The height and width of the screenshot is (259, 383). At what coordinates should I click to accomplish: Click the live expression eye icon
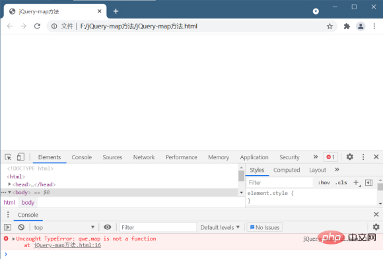(108, 227)
